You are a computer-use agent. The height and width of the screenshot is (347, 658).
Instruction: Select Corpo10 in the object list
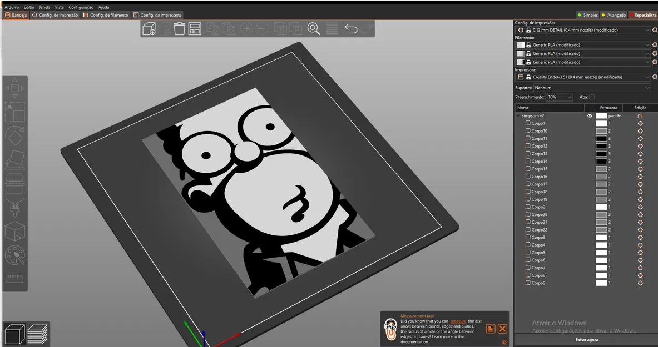(539, 131)
